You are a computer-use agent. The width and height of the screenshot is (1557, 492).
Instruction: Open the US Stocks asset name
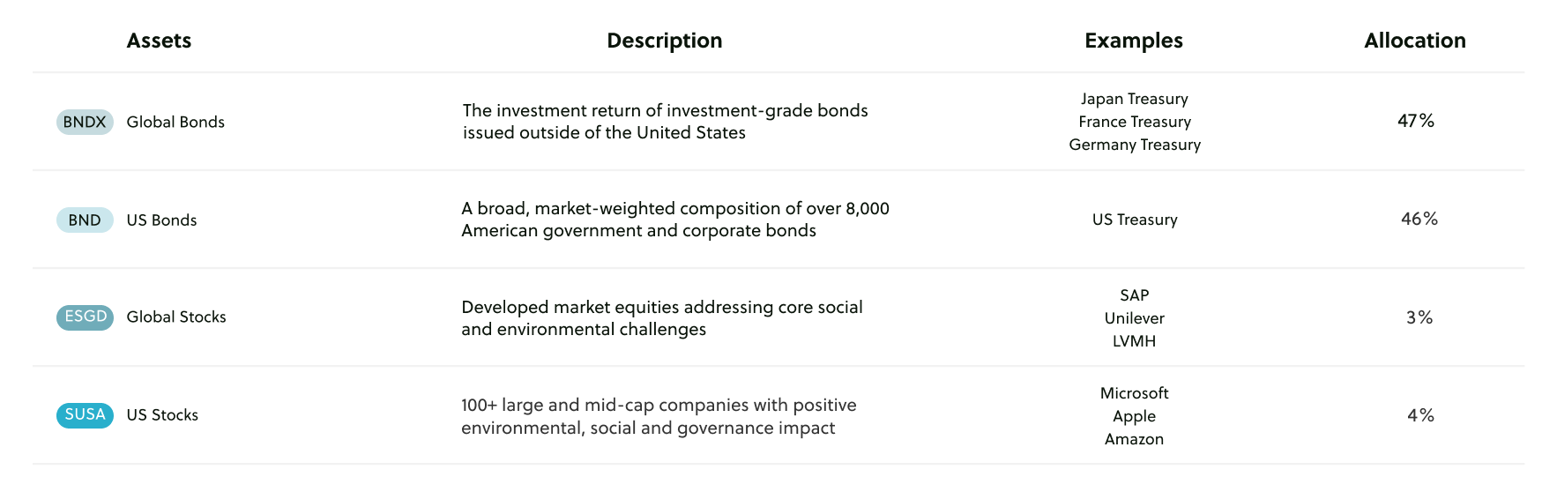[x=162, y=414]
